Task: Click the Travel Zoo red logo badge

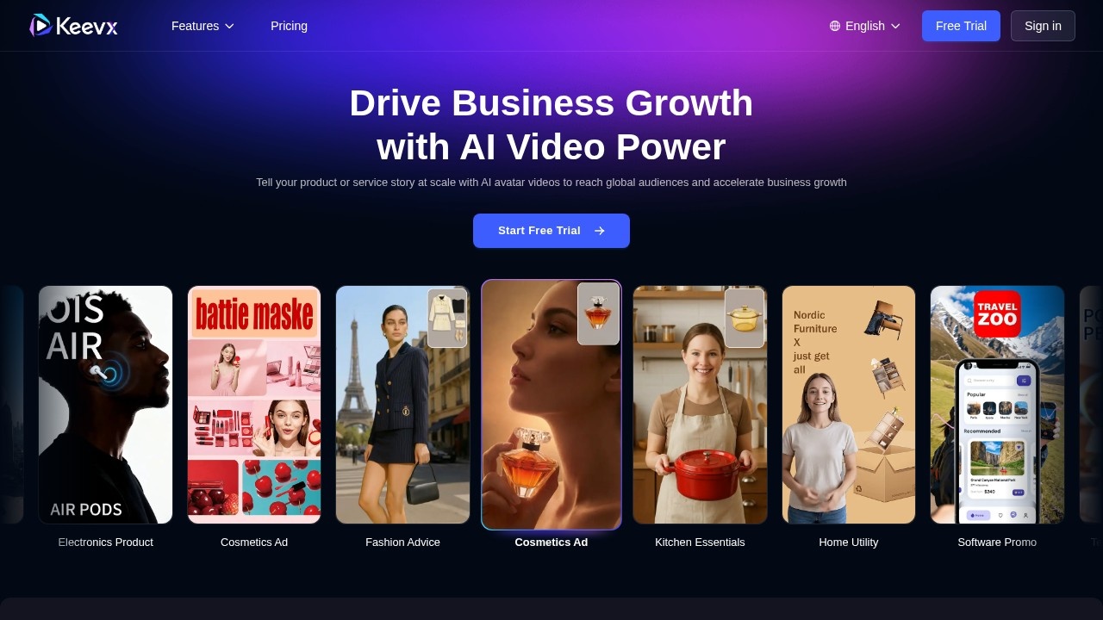Action: point(997,313)
